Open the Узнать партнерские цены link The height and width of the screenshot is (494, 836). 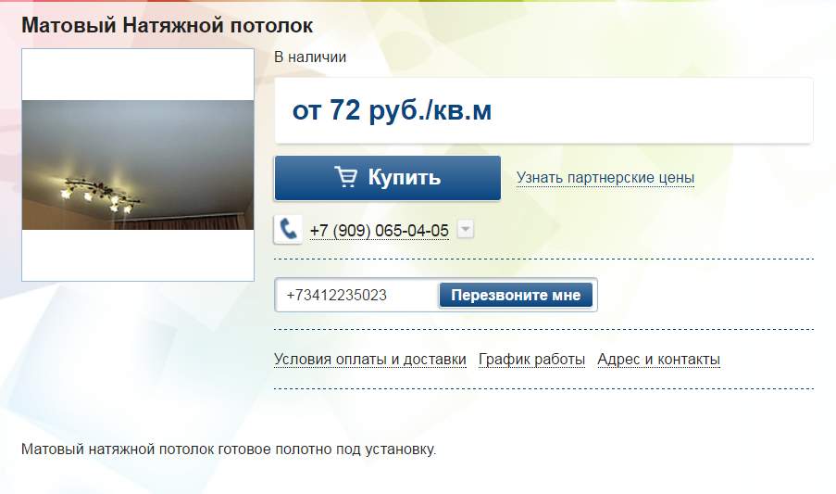(605, 178)
